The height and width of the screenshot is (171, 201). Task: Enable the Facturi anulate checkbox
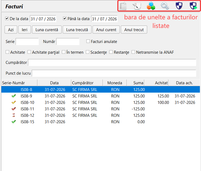coord(88,41)
